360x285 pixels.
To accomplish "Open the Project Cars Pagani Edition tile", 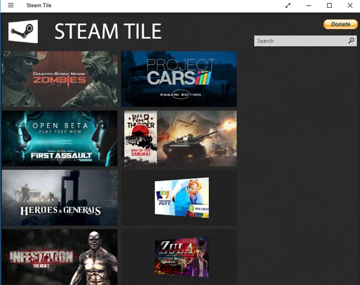I will (x=179, y=79).
